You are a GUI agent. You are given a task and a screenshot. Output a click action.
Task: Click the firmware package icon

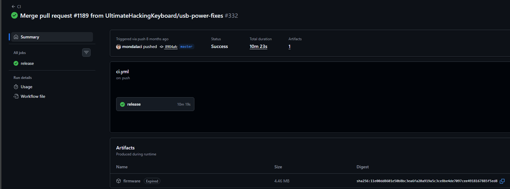coord(119,181)
